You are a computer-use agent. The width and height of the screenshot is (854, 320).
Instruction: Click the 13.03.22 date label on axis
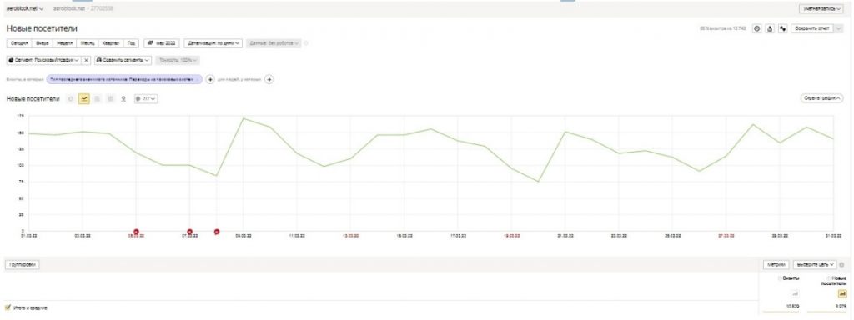pyautogui.click(x=351, y=236)
